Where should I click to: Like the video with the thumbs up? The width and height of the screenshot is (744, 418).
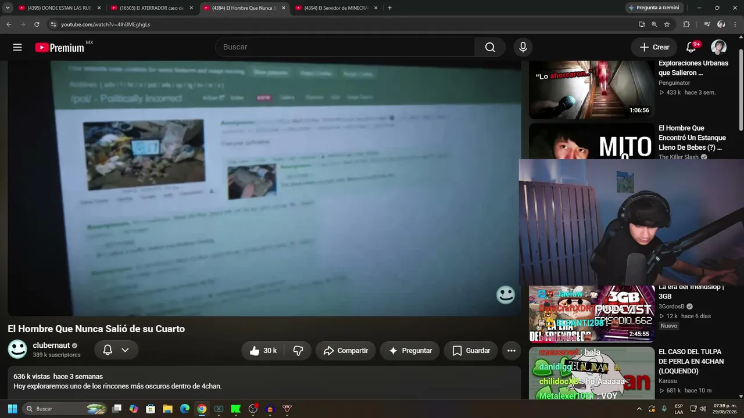point(263,351)
